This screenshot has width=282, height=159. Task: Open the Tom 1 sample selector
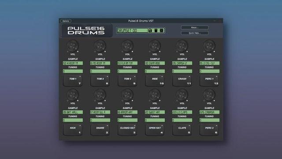(x=73, y=63)
